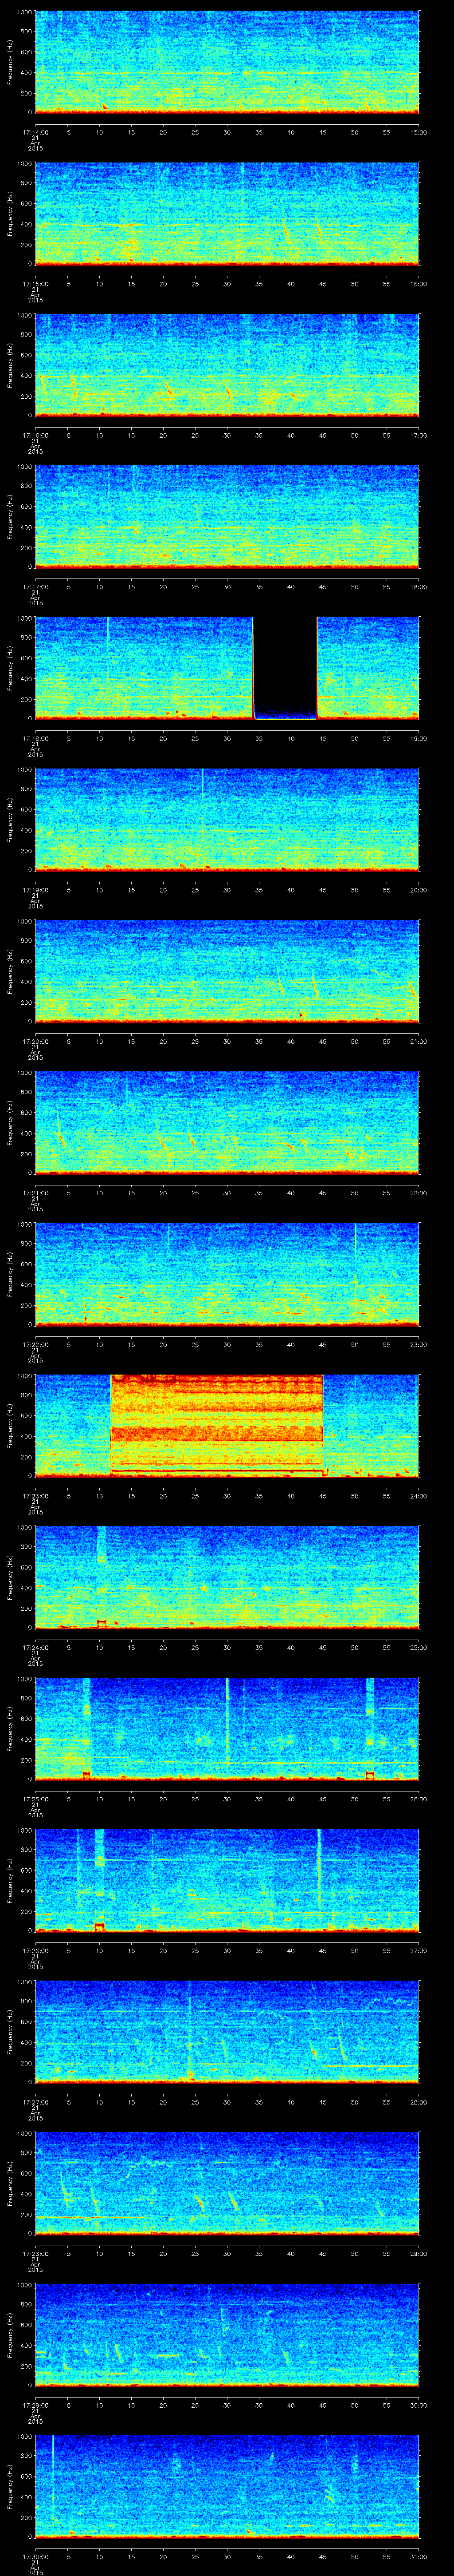Click the '17:23:00' time axis label
The width and height of the screenshot is (454, 2576).
point(35,1495)
